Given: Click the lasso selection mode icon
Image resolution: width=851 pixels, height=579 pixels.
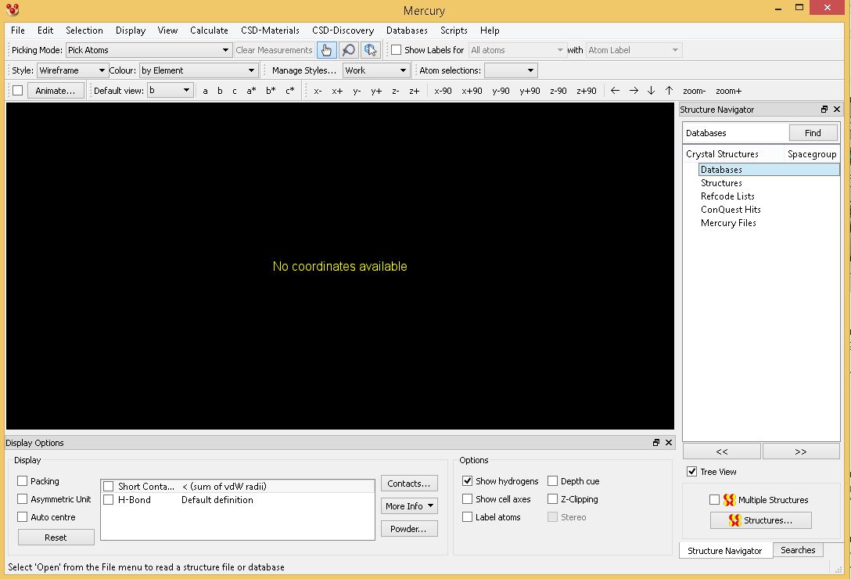Looking at the screenshot, I should [x=370, y=50].
